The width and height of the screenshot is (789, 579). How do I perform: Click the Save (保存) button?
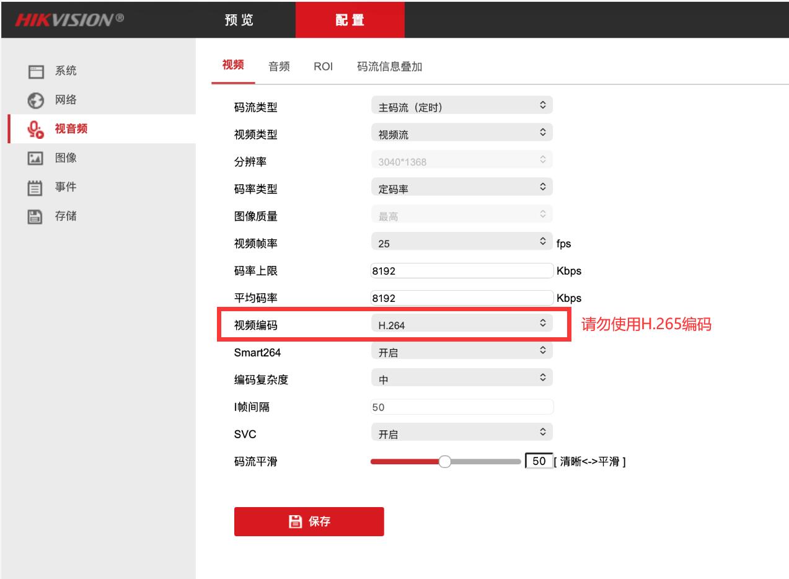click(309, 521)
